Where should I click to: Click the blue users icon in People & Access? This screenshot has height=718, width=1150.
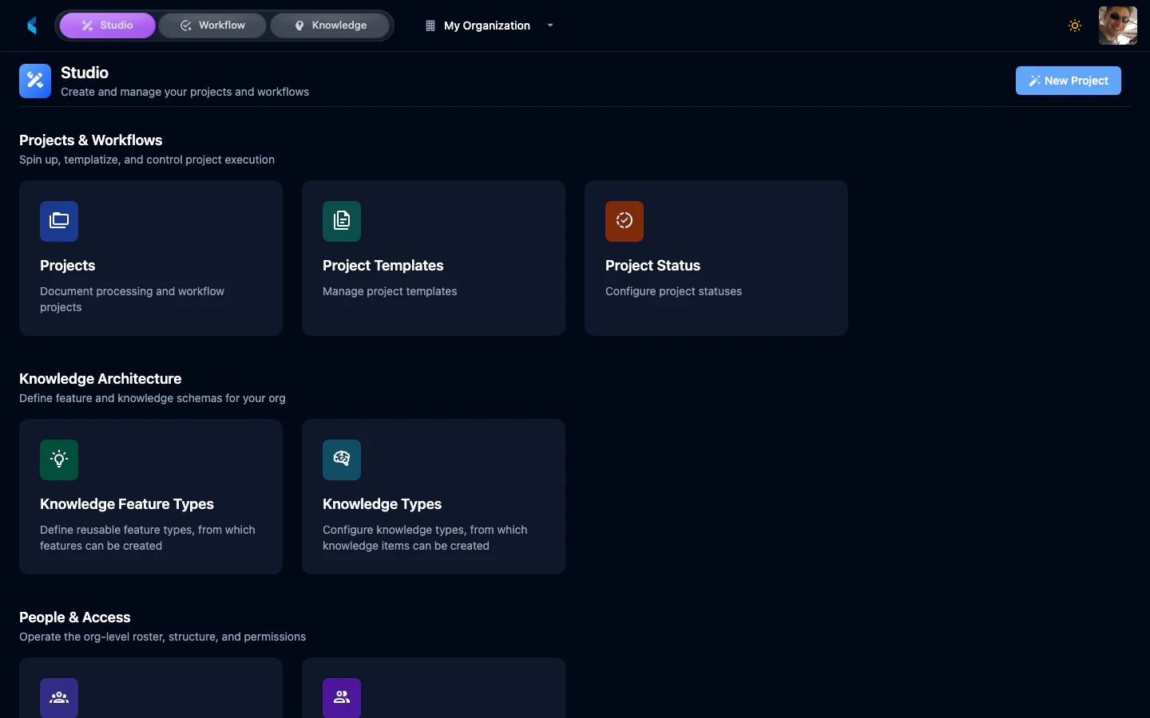pos(59,697)
